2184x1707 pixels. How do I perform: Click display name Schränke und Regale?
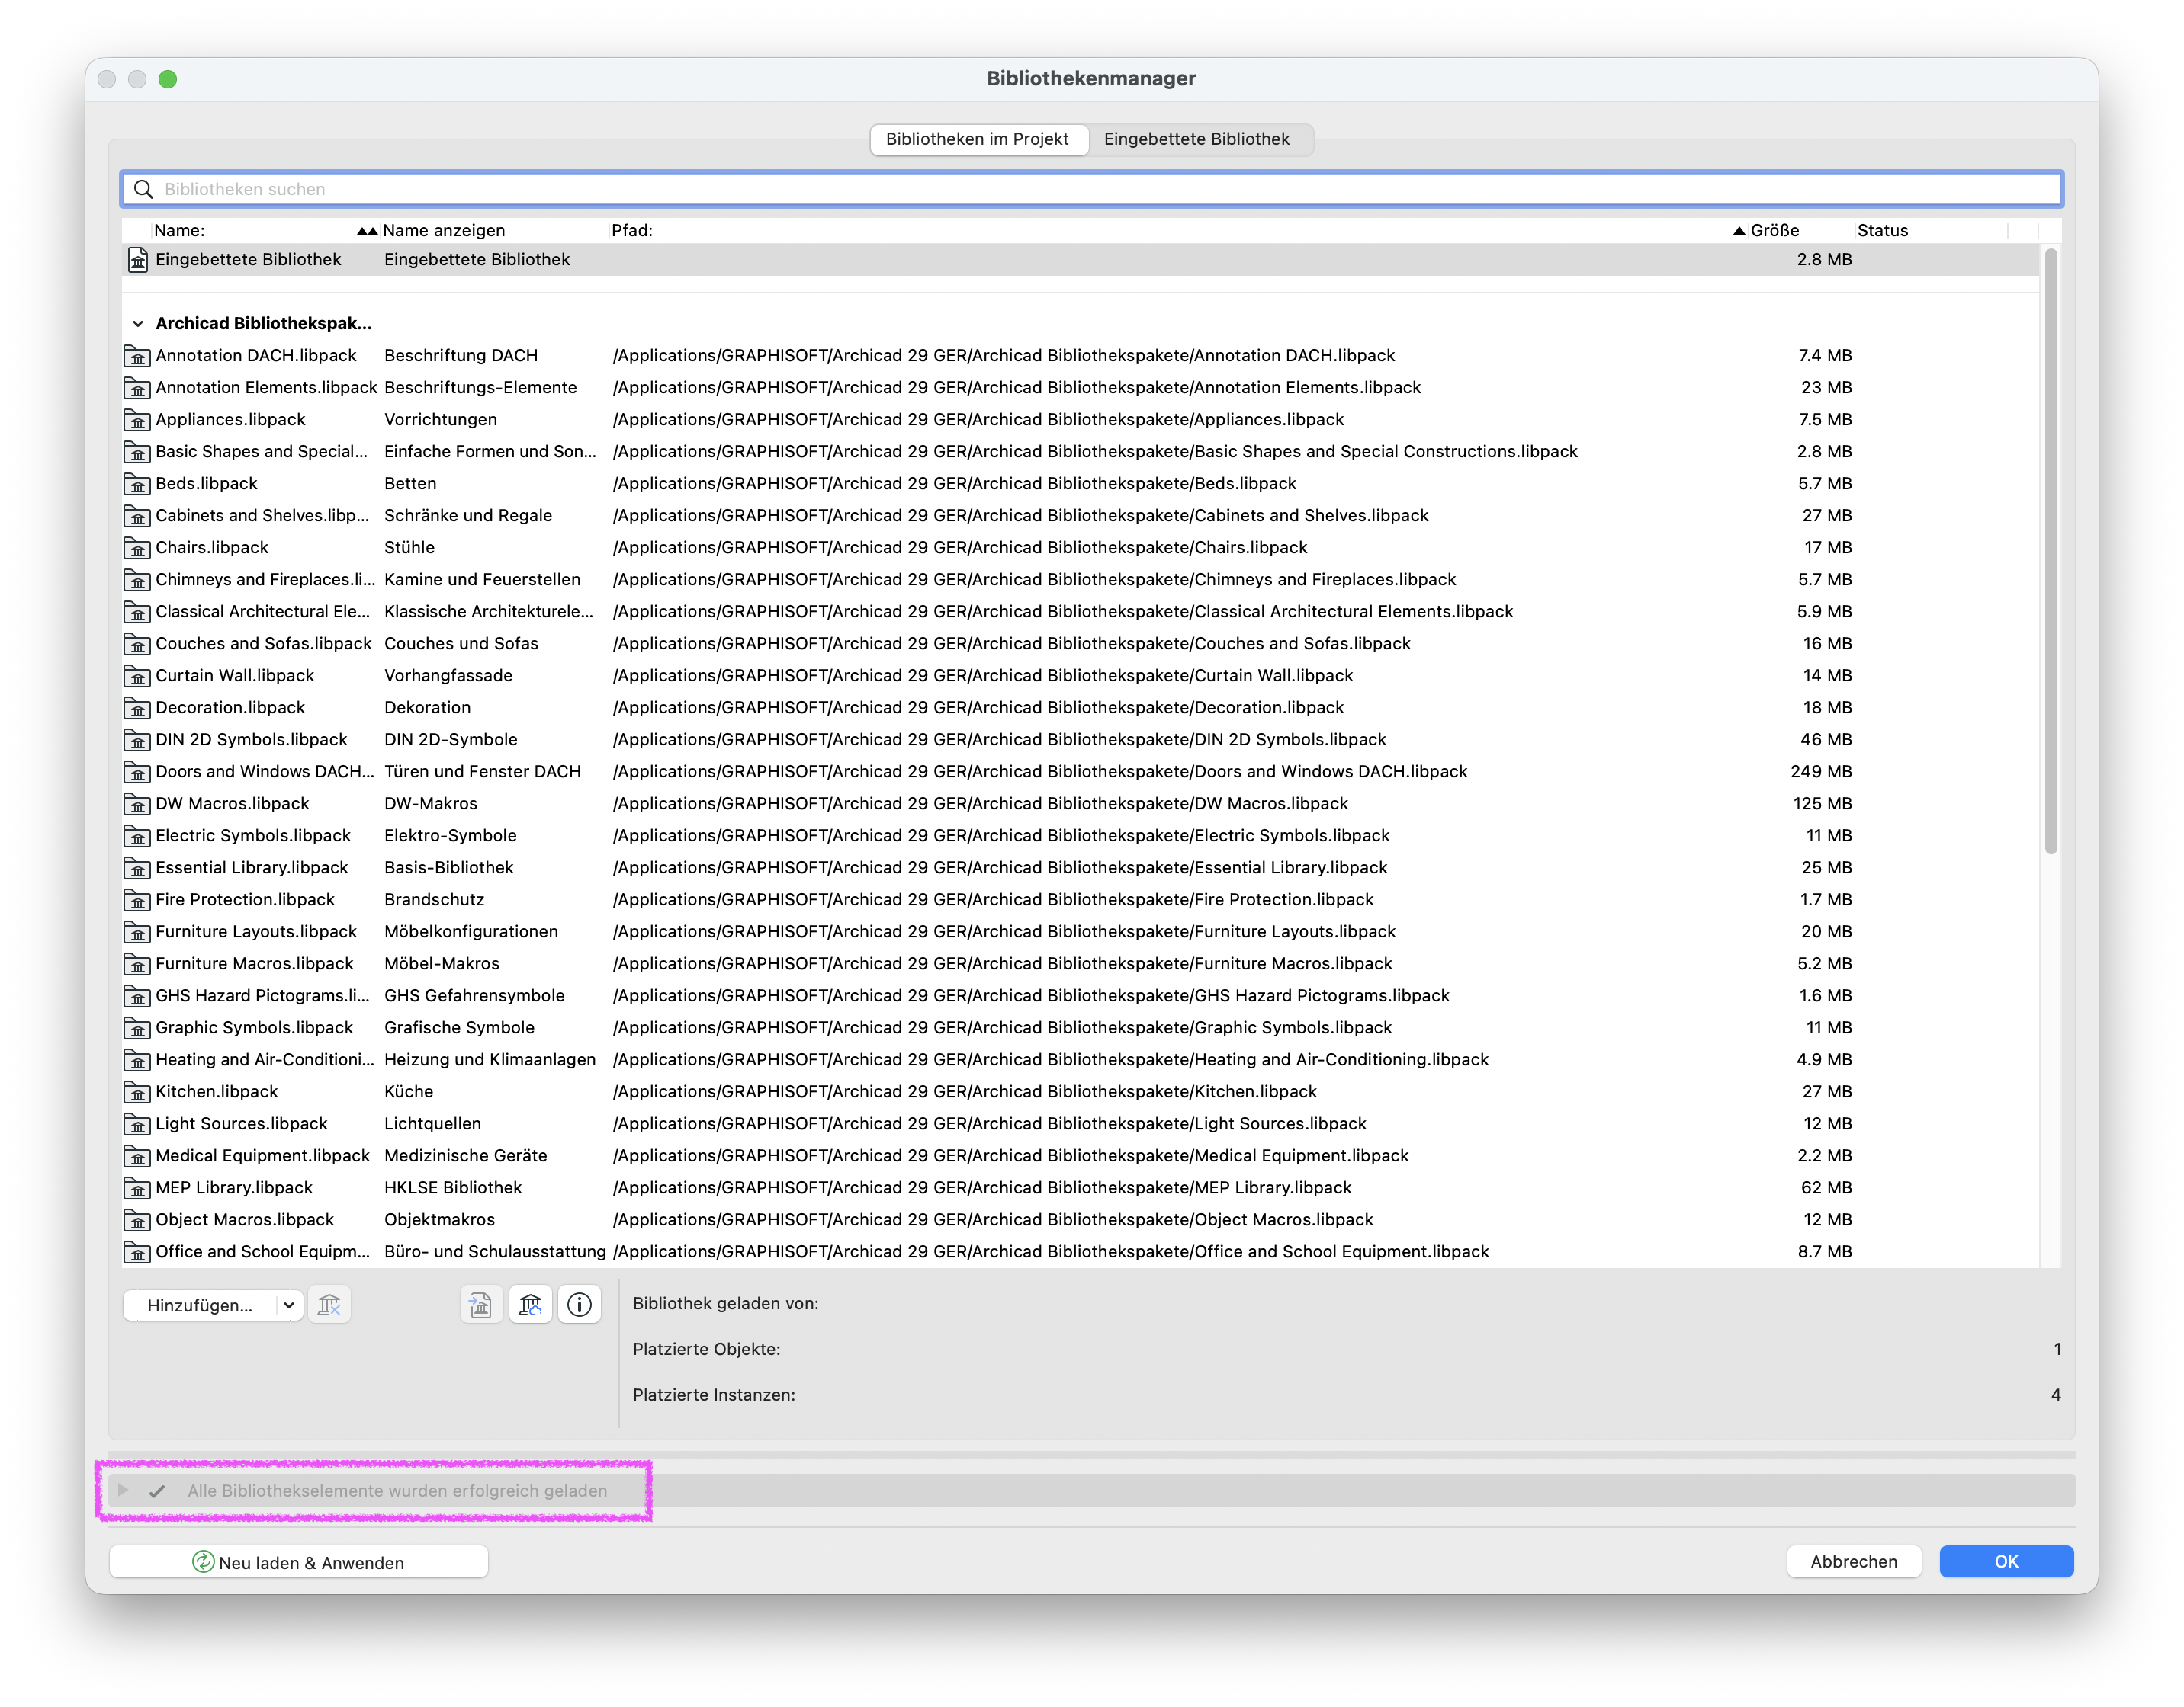468,516
